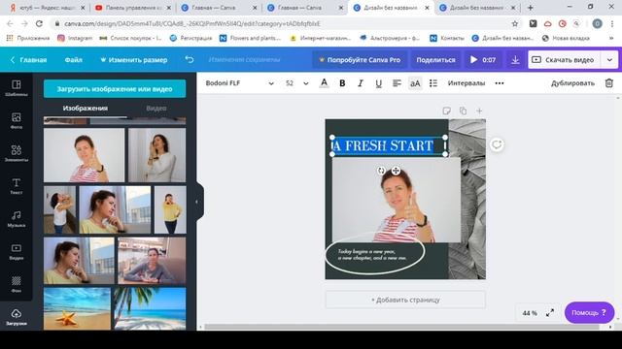Click the download arrow icon
Image resolution: width=622 pixels, height=349 pixels.
point(515,60)
